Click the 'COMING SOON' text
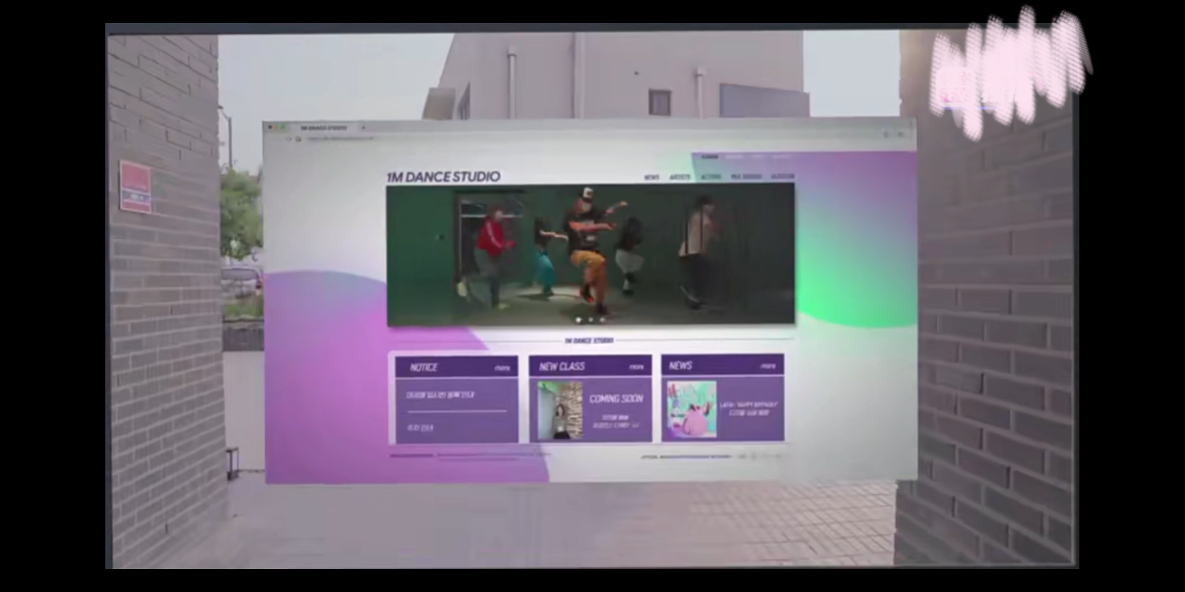Viewport: 1185px width, 592px height. pyautogui.click(x=616, y=399)
